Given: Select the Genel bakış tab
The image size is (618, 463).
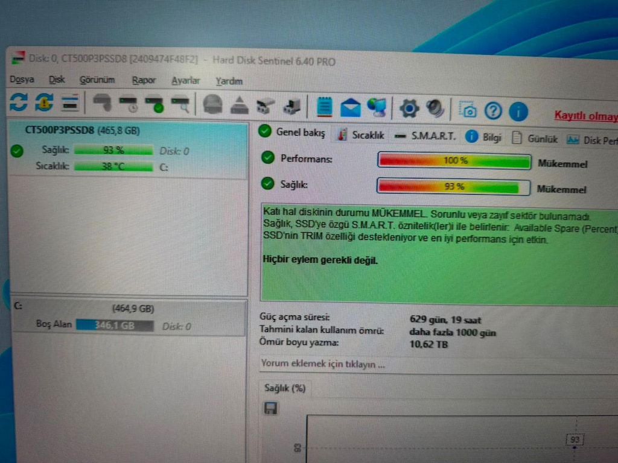Looking at the screenshot, I should (x=292, y=132).
